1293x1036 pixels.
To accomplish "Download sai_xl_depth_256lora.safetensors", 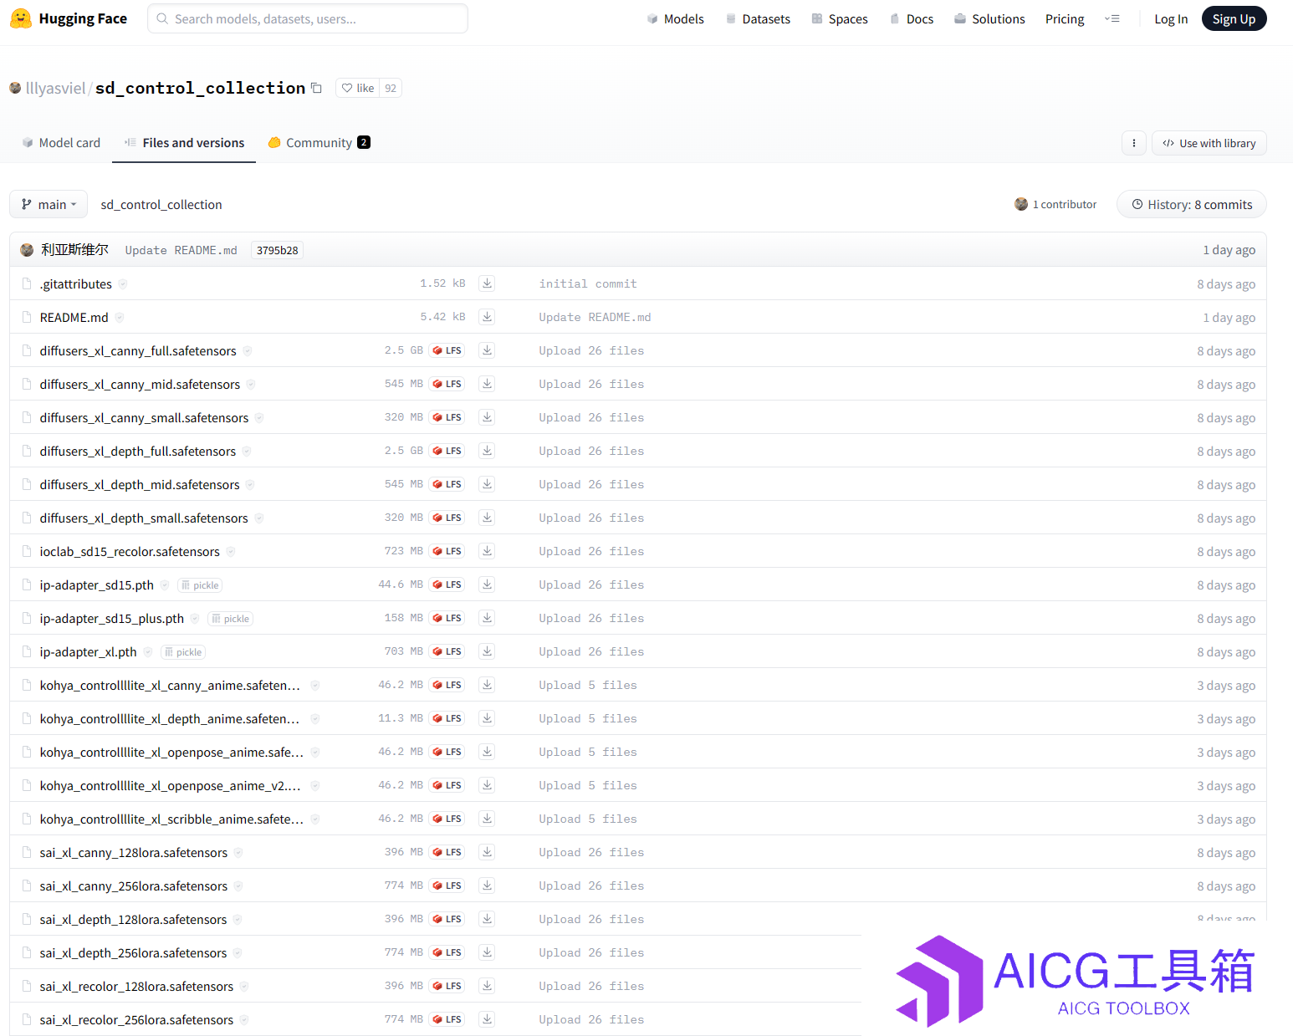I will click(x=487, y=952).
